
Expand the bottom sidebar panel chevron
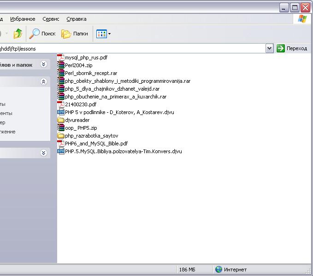coord(44,153)
